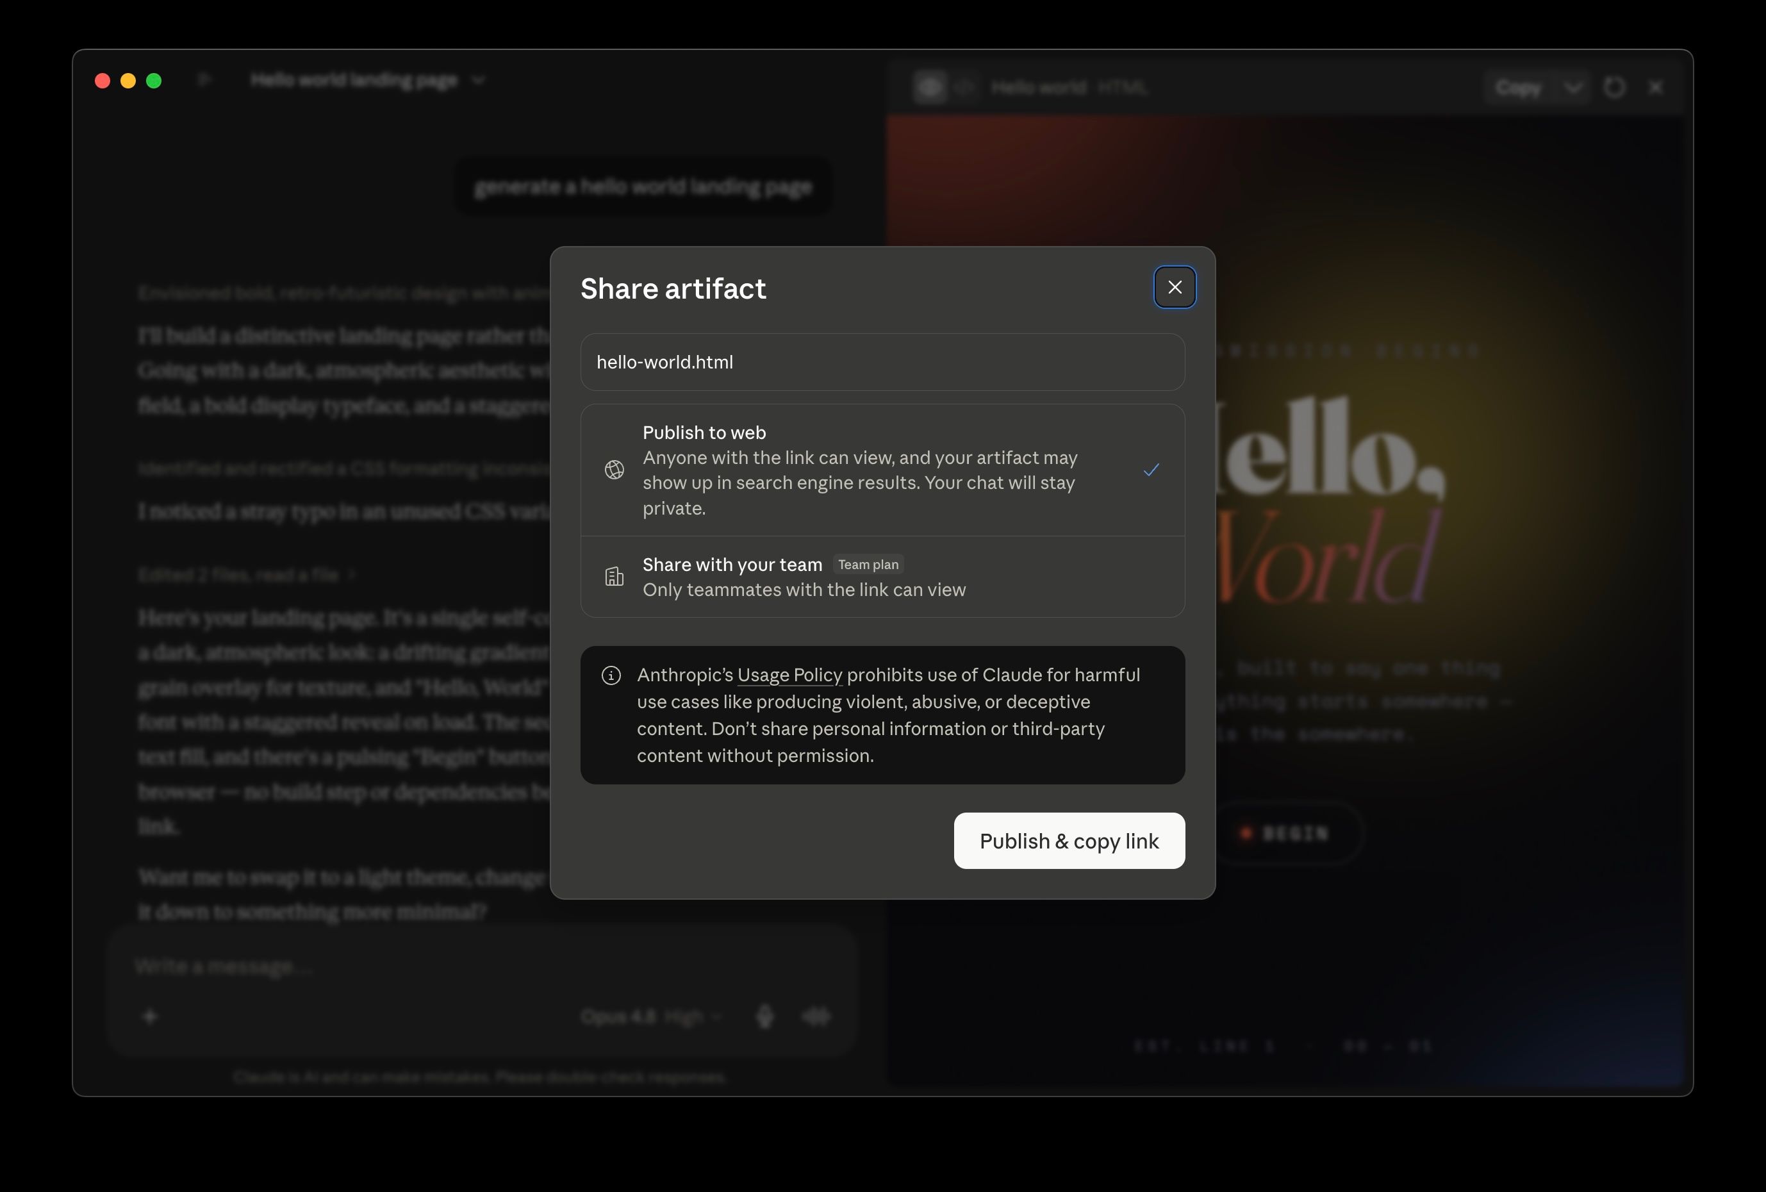Viewport: 1766px width, 1192px height.
Task: Click the voice waveform icon in the composer
Action: point(816,1016)
